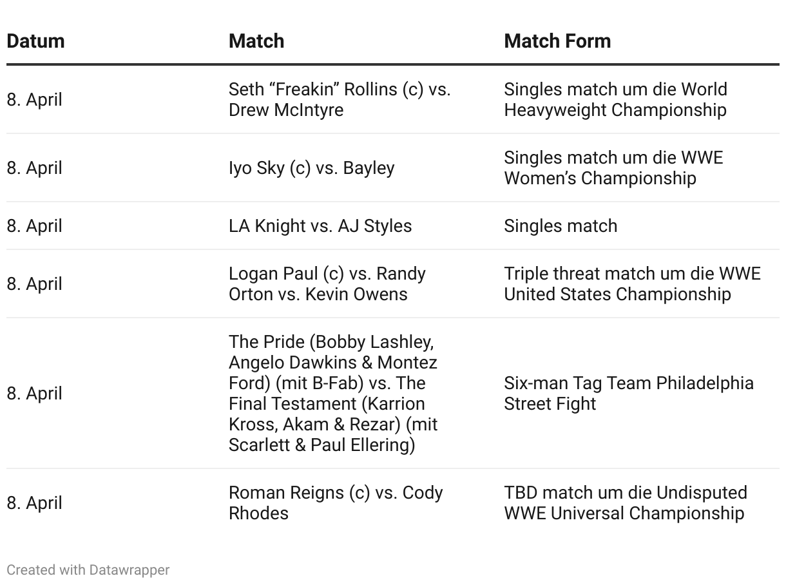Click the WWE Women's Championship match form
786x585 pixels.
coord(613,168)
